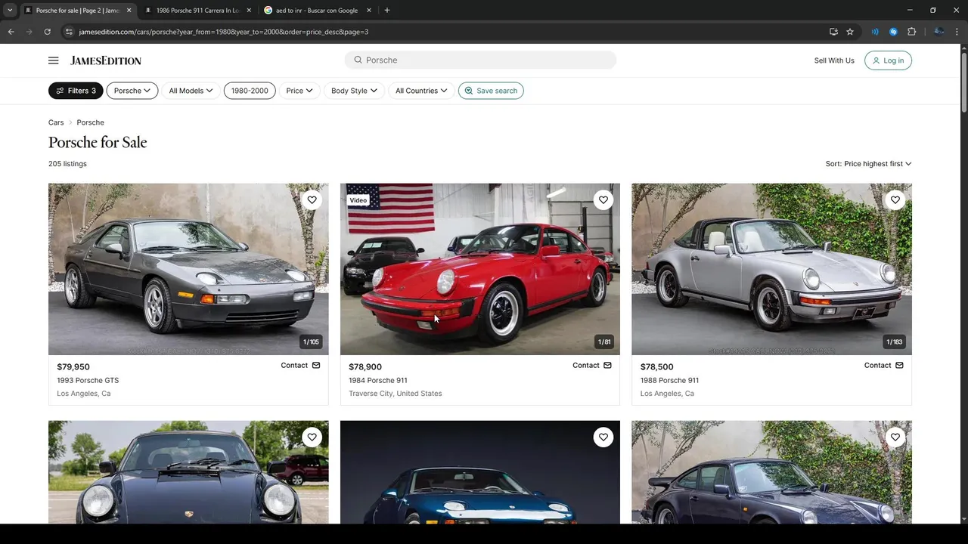Expand the All Models dropdown
This screenshot has height=544, width=968.
[191, 91]
